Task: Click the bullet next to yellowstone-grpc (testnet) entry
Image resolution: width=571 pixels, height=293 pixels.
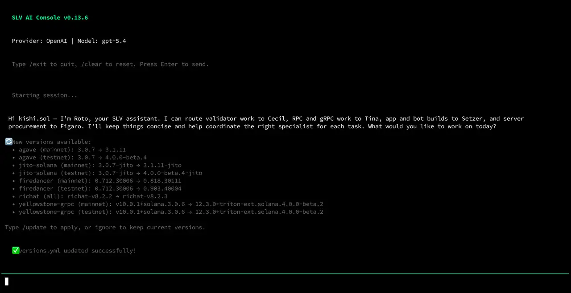Action: 13,212
